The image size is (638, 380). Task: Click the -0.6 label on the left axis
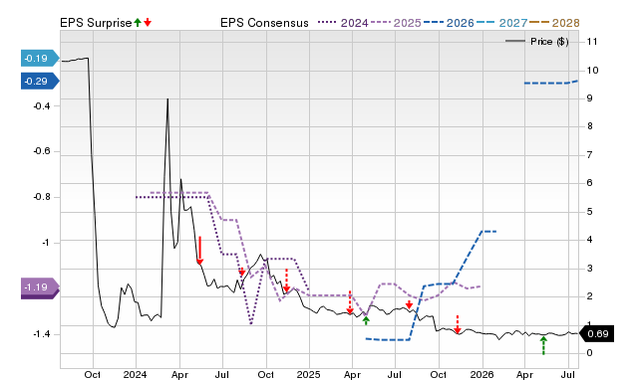(42, 151)
